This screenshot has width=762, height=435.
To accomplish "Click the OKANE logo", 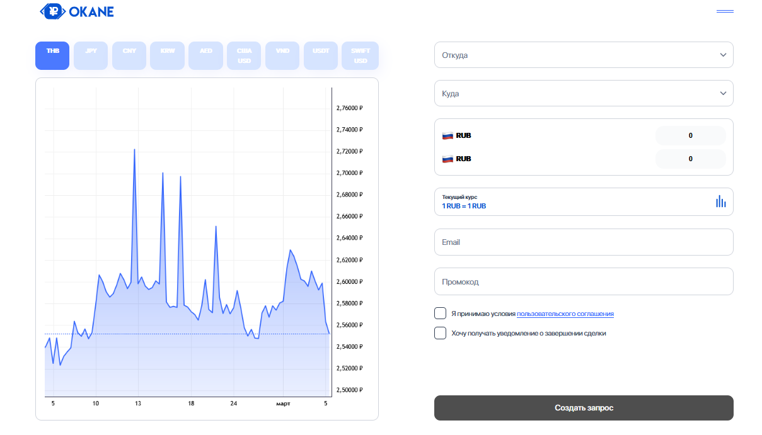I will point(76,11).
